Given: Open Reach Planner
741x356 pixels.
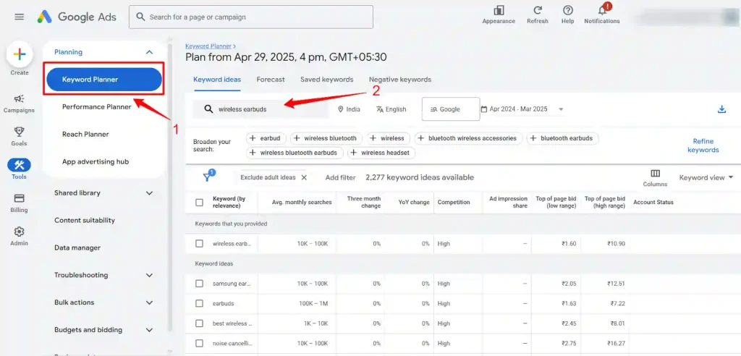Looking at the screenshot, I should coord(85,135).
